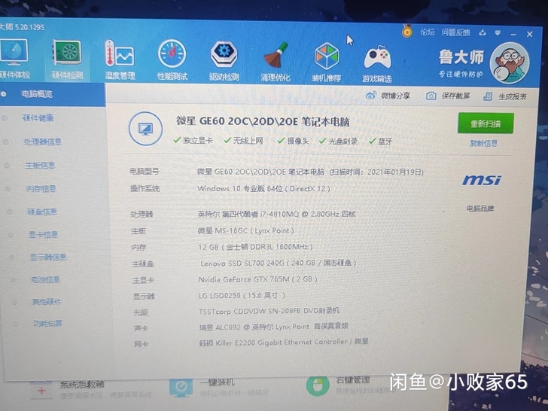The image size is (548, 411).
Task: Open 驱动检测 driver detection icon
Action: 224,61
